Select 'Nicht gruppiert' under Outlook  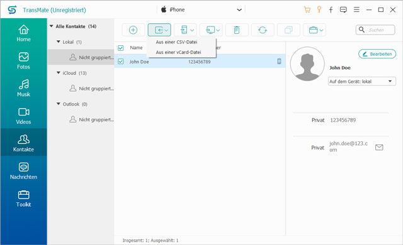[x=81, y=119]
